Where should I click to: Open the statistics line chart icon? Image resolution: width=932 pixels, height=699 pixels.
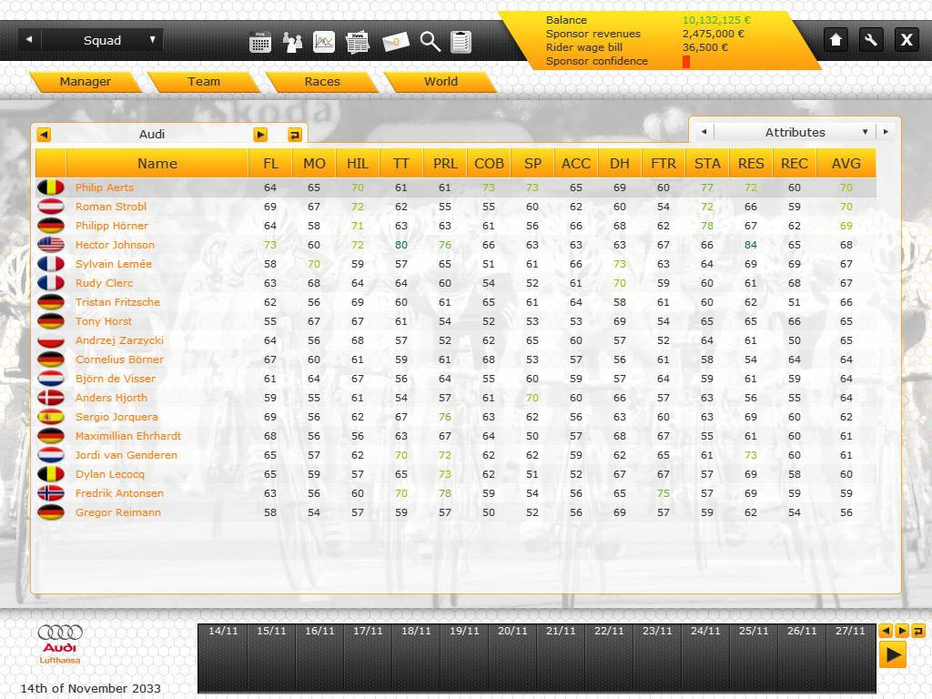pyautogui.click(x=324, y=41)
